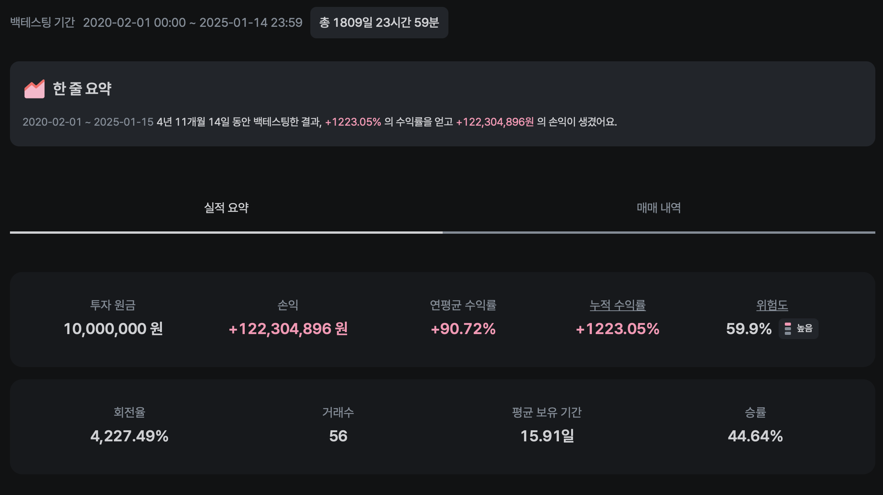
Task: Click the 회전율 value 4,227.49%
Action: pos(129,436)
